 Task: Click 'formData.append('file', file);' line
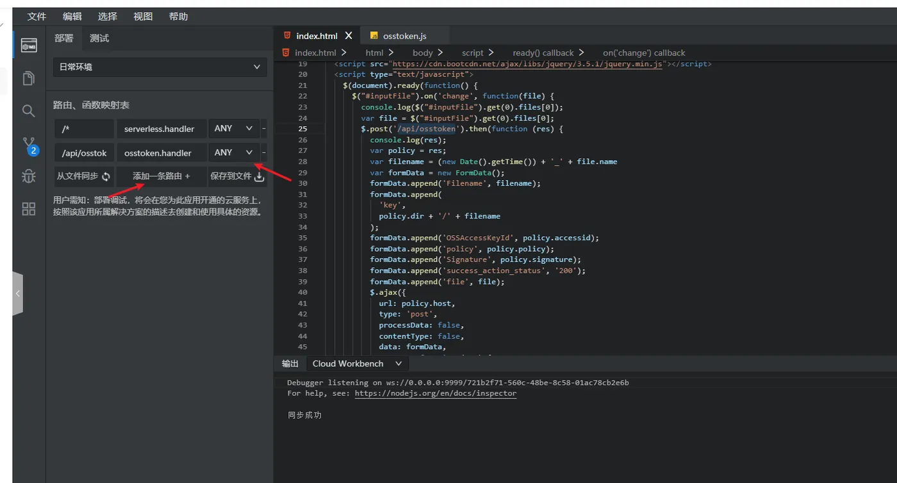tap(437, 281)
